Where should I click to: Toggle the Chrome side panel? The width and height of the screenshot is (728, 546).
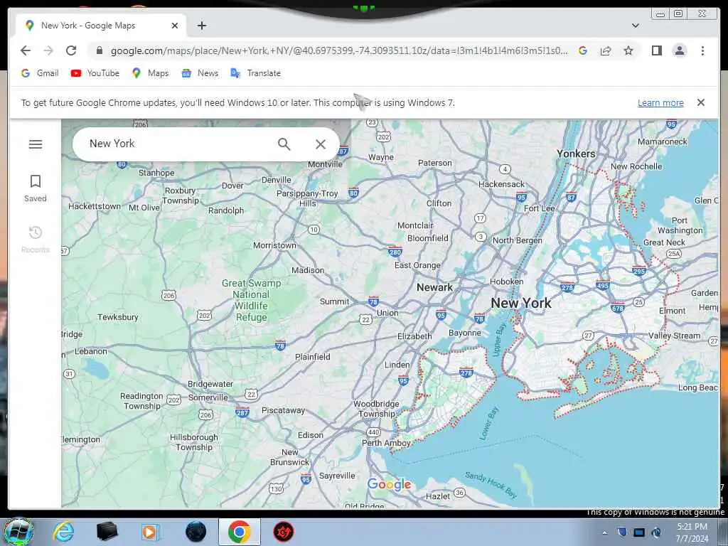pyautogui.click(x=656, y=50)
